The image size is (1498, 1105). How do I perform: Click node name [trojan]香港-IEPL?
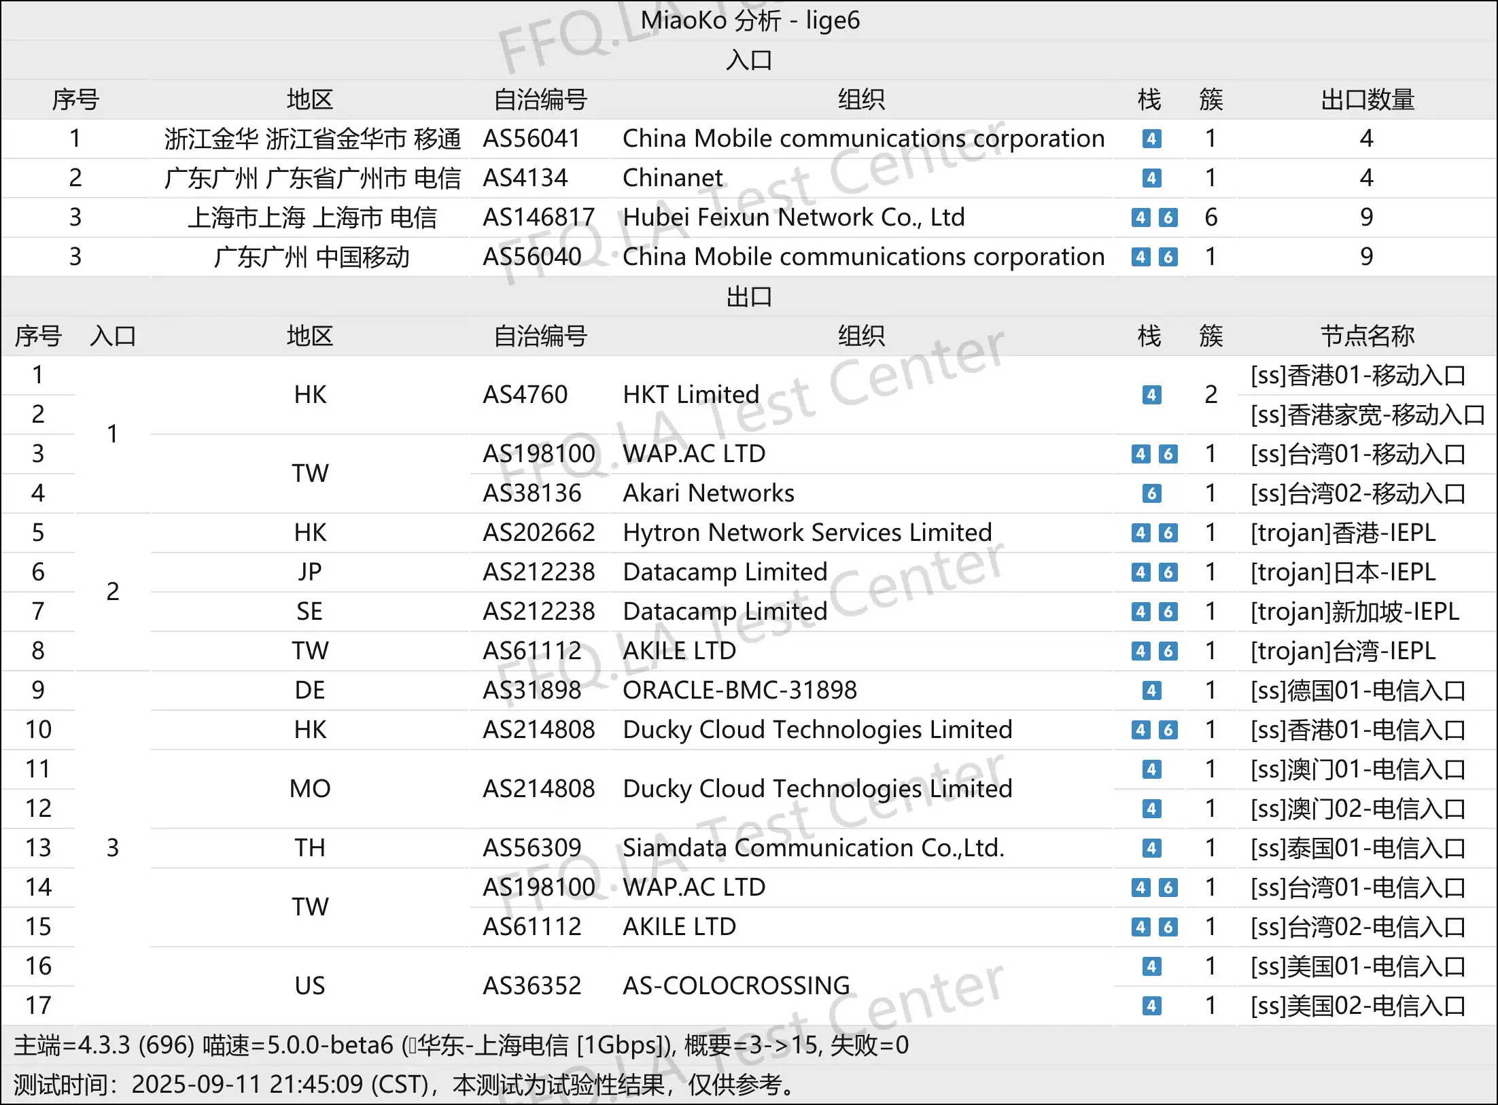click(1343, 533)
